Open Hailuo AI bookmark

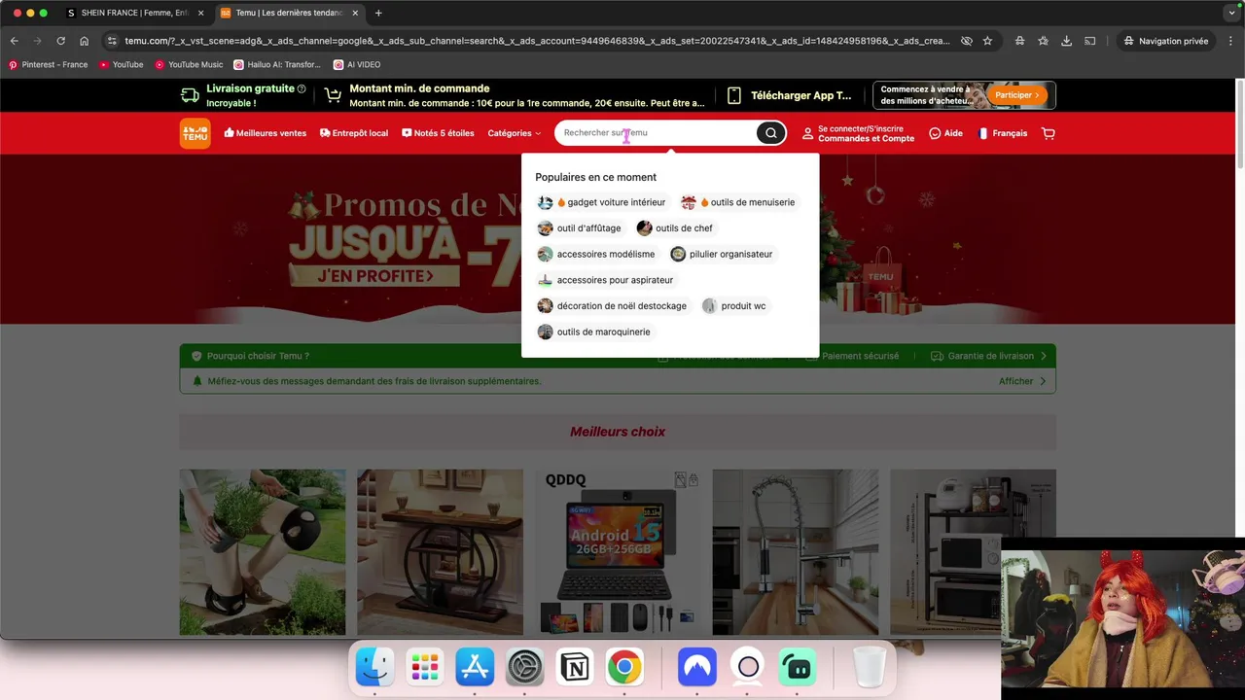[x=277, y=64]
